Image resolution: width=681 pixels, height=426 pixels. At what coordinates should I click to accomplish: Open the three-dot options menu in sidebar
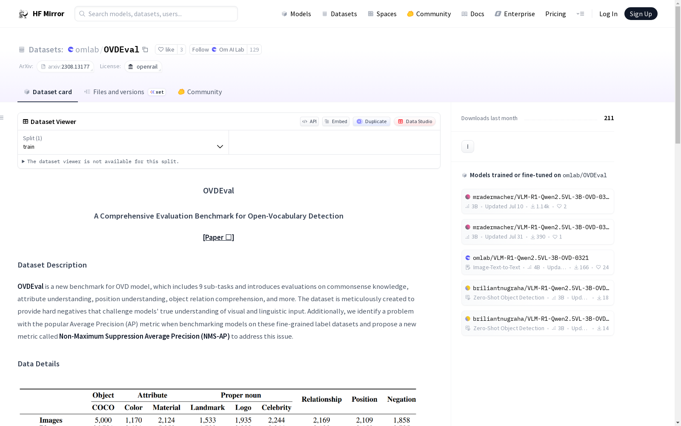tap(468, 147)
